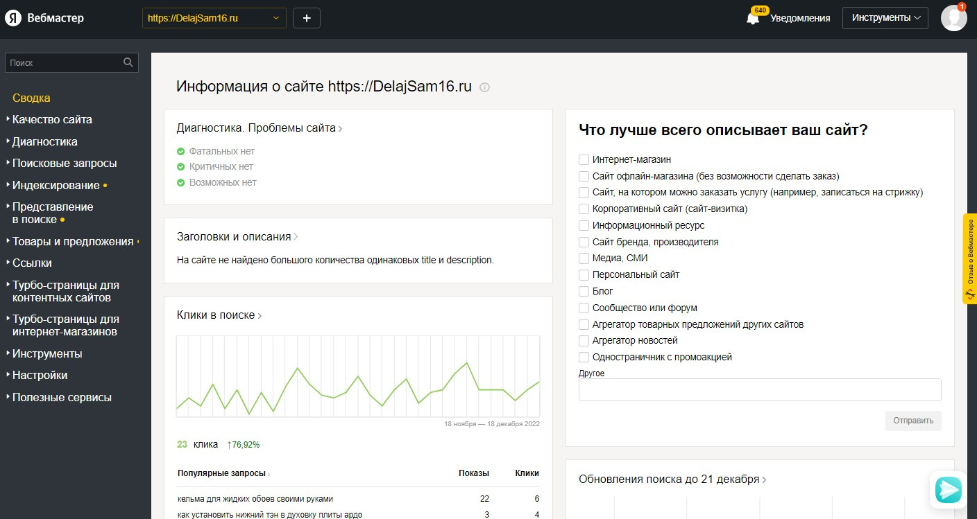Open the Webmaster feedback side tab
Viewport: 977px width, 519px height.
(969, 258)
